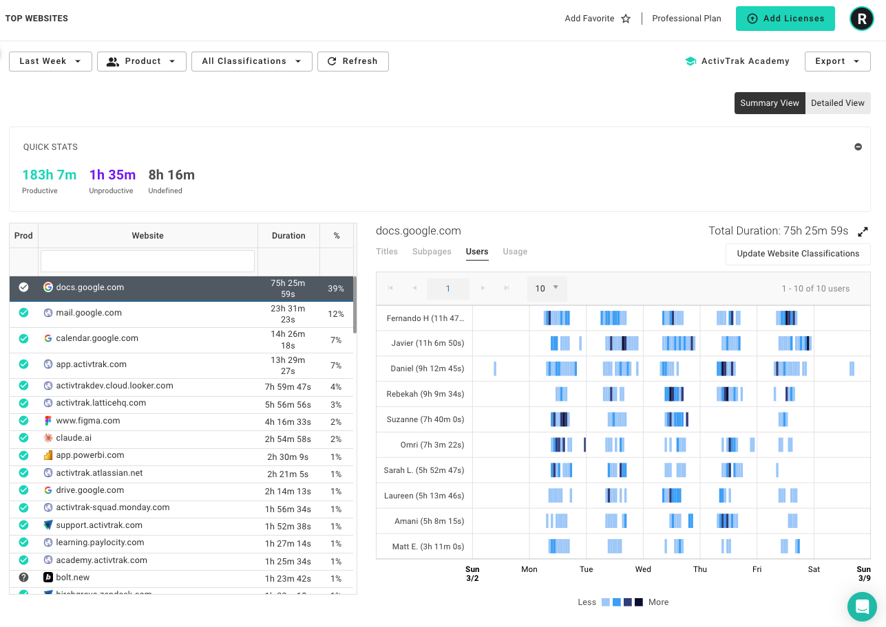Open the All Classifications dropdown
The height and width of the screenshot is (627, 886).
pos(252,61)
